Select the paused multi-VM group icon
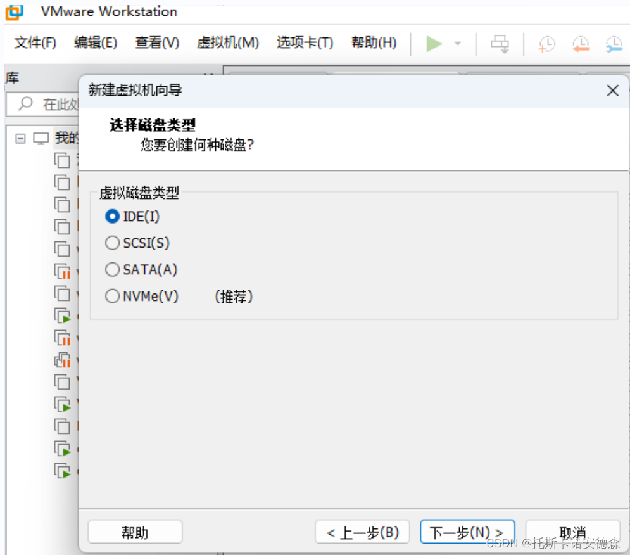Viewport: 630px width, 555px height. [x=62, y=360]
